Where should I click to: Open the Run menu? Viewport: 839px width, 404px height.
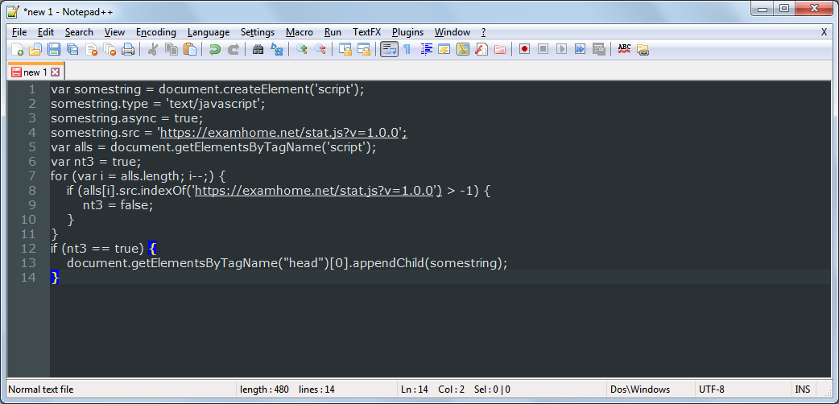coord(333,32)
